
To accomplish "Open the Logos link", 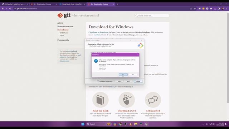I will coord(62,35).
